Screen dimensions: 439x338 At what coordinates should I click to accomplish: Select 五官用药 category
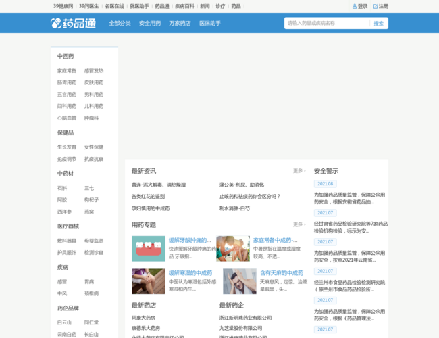point(67,95)
